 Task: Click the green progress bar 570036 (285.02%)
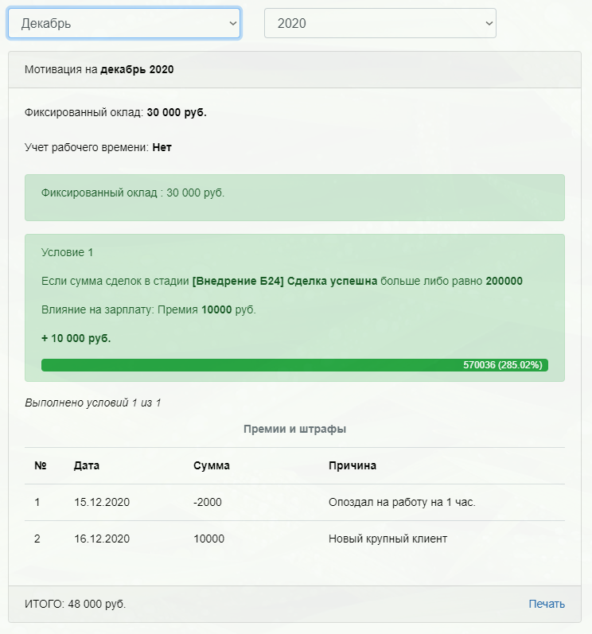[294, 364]
